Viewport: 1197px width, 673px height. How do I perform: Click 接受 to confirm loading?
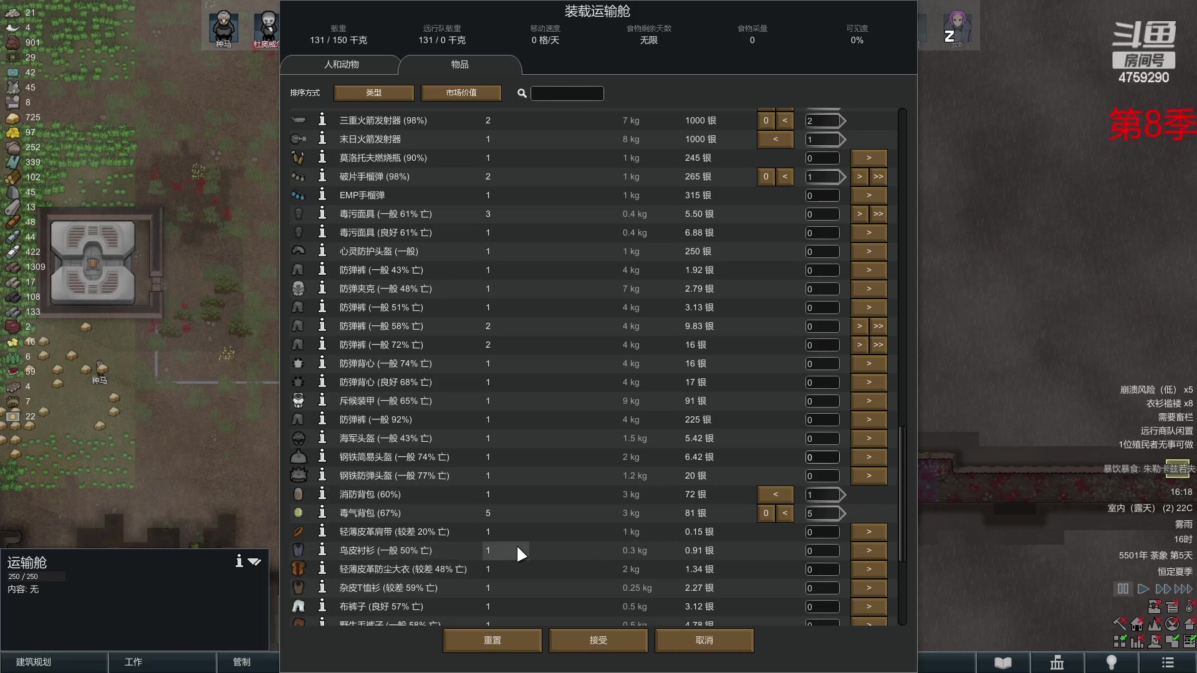pyautogui.click(x=598, y=640)
